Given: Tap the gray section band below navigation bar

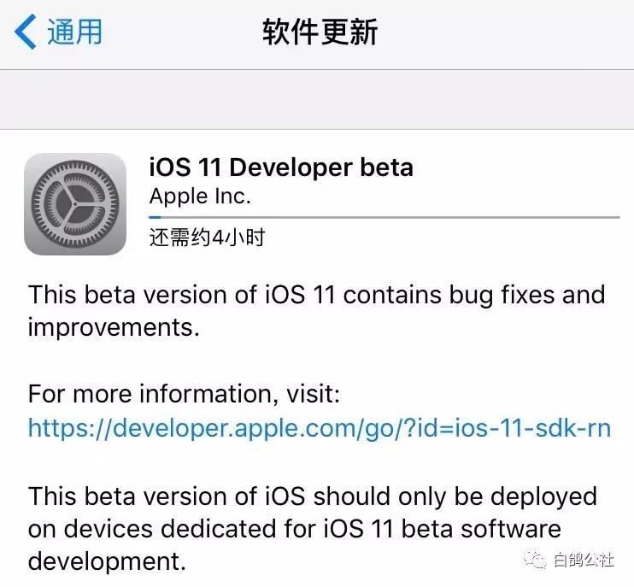Looking at the screenshot, I should [x=317, y=99].
